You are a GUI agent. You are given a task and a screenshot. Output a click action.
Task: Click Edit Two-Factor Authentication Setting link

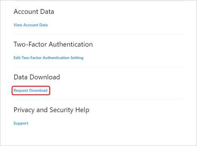[x=48, y=58]
